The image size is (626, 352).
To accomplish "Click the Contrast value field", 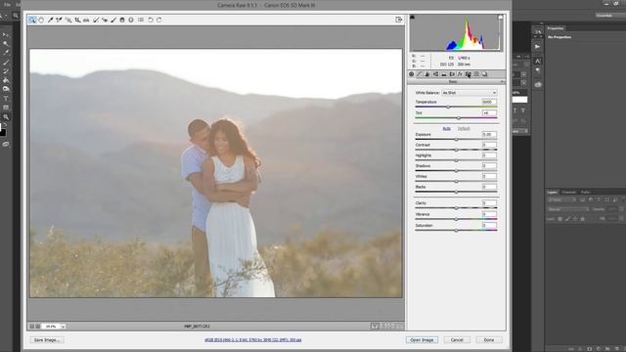I will pos(489,145).
